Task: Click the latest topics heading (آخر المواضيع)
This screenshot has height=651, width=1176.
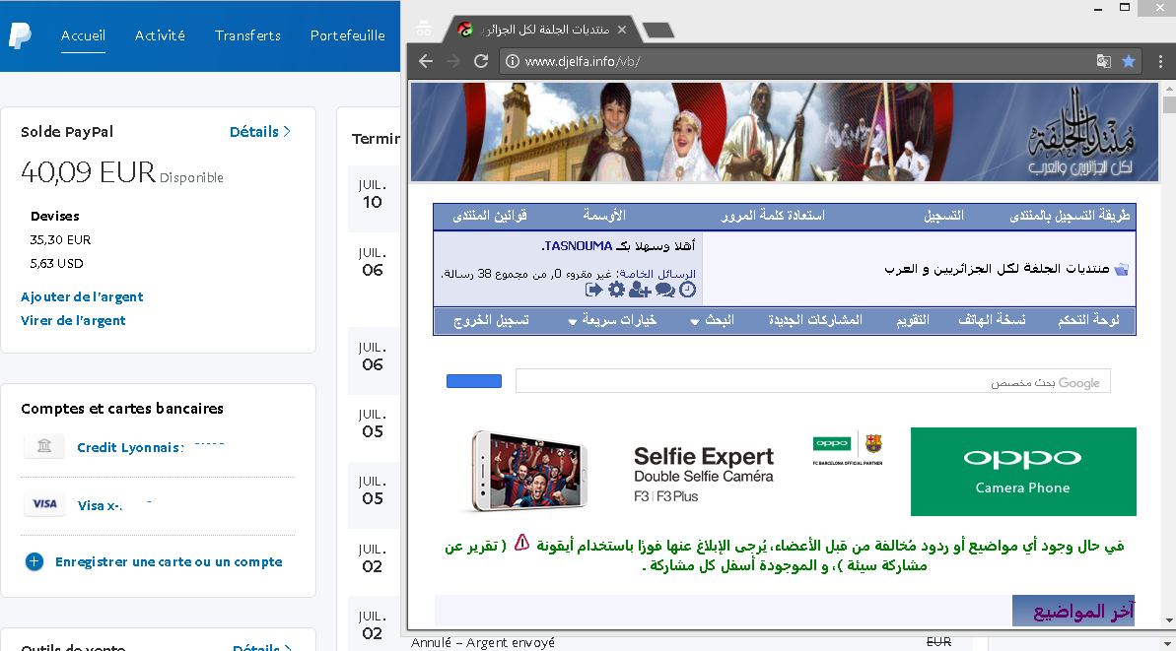Action: click(x=1083, y=612)
